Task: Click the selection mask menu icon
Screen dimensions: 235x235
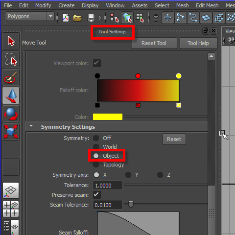Action: pos(156,18)
